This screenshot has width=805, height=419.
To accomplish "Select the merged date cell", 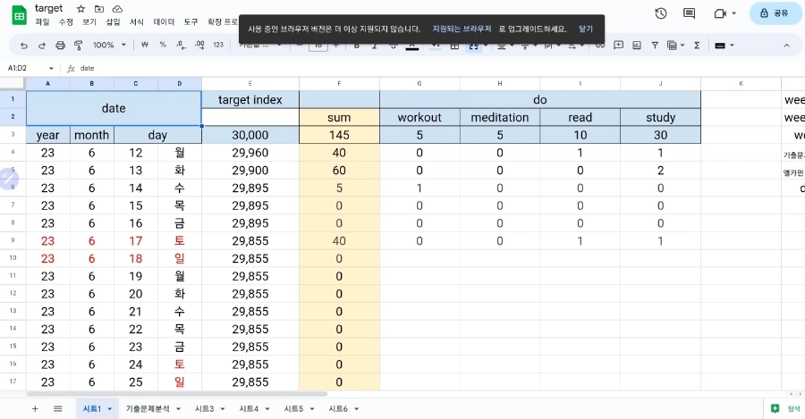I will [x=114, y=108].
